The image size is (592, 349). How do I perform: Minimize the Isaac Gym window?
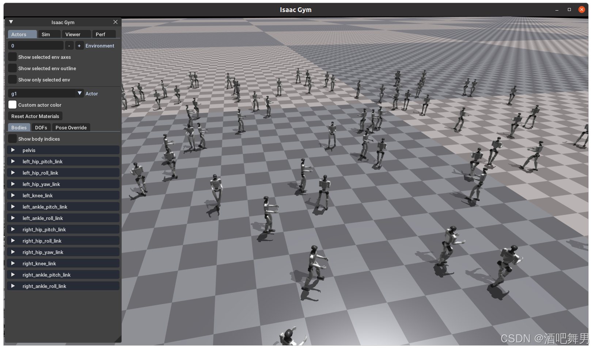(557, 10)
